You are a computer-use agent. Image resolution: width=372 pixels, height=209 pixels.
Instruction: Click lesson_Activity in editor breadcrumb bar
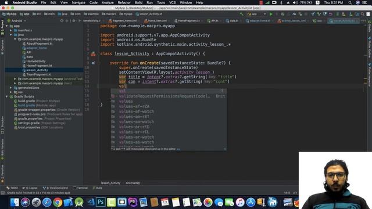click(110, 183)
